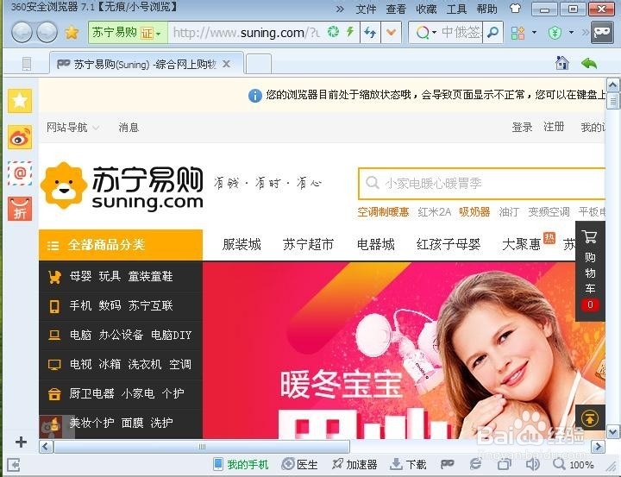
Task: Click the browser forward arrow button
Action: pyautogui.click(x=47, y=33)
